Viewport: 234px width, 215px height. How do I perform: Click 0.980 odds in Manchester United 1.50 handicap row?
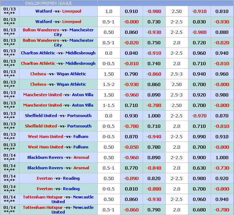pyautogui.click(x=222, y=95)
